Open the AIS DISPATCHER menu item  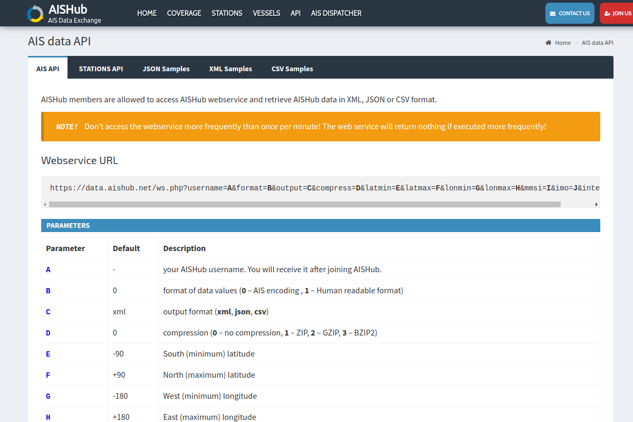337,13
